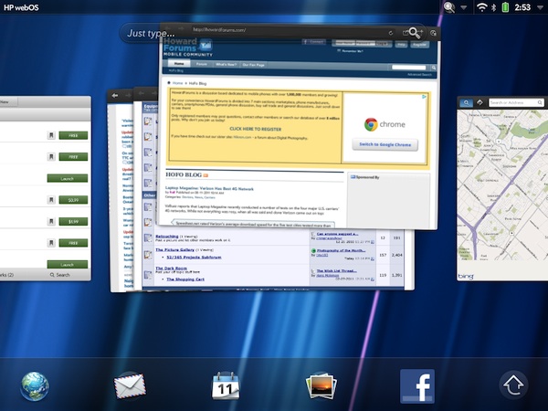Screen dimensions: 548x411
Task: Click the 2:53 clock in the status bar
Action: 522,7
